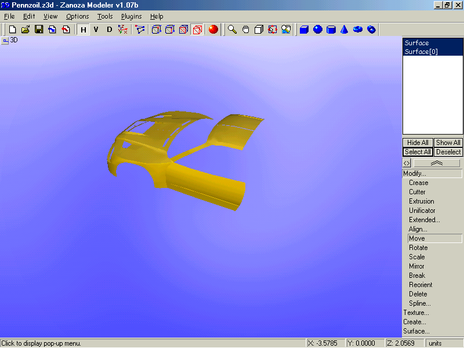Create a blue torus primitive
Viewport: 464px width, 348px height.
358,30
